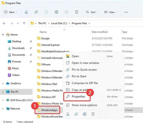The image size is (143, 124).
Task: Open the New dropdown menu
Action: pyautogui.click(x=11, y=12)
